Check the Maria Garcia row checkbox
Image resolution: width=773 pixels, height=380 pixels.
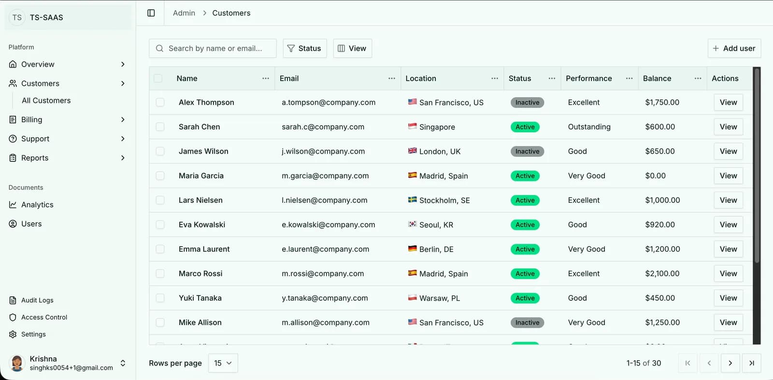160,176
